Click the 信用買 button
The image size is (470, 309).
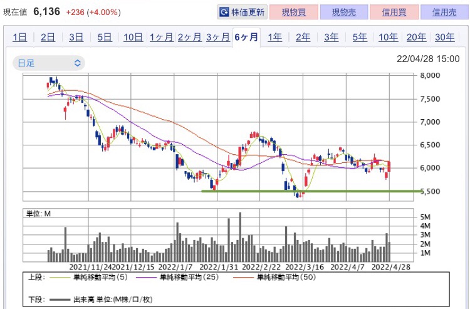394,13
